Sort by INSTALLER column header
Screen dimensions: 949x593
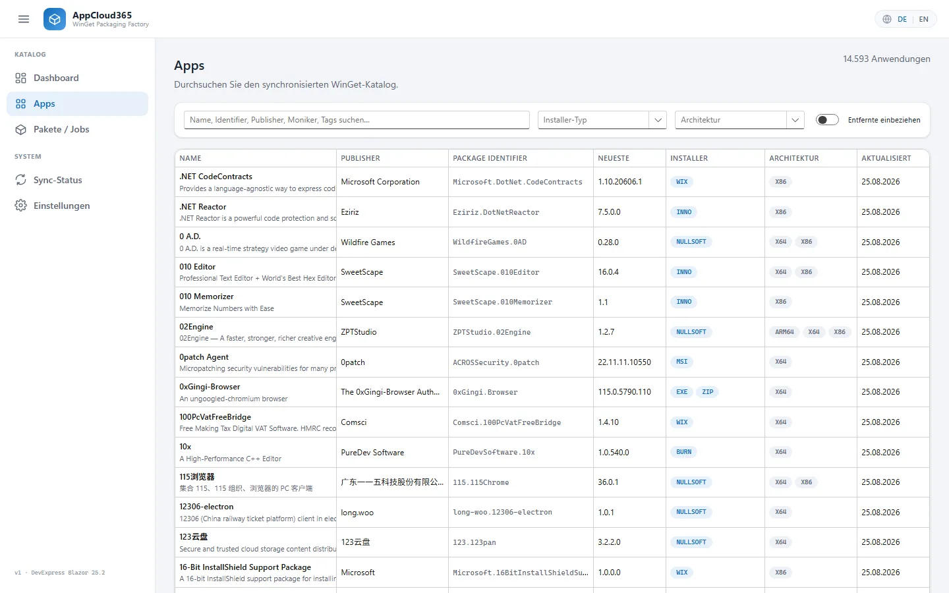[715, 158]
